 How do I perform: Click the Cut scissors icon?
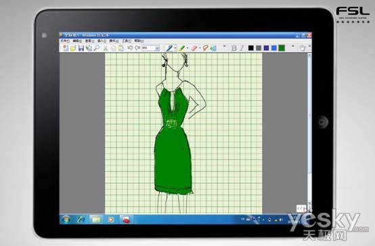(x=105, y=48)
